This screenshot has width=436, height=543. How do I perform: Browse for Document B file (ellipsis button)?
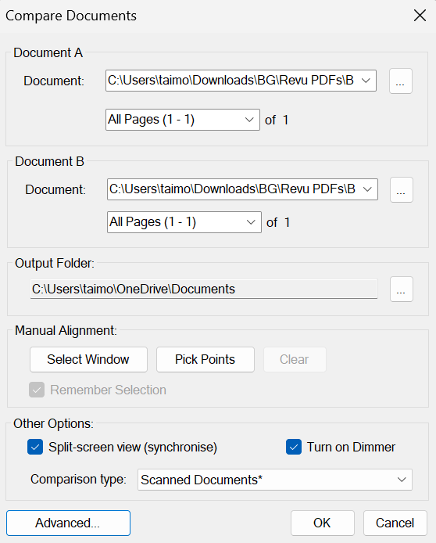(402, 190)
